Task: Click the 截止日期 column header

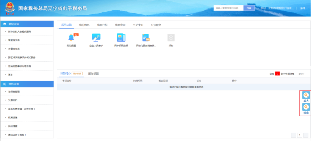Action: (x=163, y=81)
